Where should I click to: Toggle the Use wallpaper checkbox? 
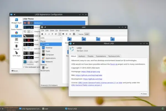tap(24, 67)
